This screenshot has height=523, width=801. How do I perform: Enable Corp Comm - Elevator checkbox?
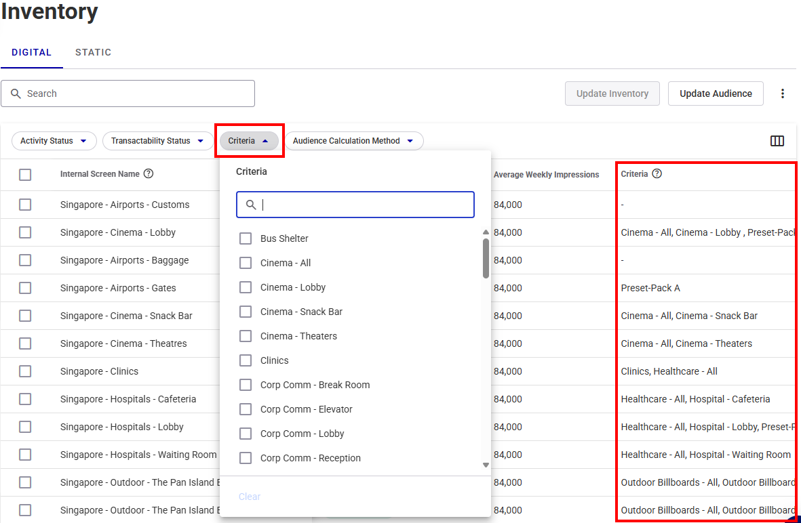click(x=246, y=409)
